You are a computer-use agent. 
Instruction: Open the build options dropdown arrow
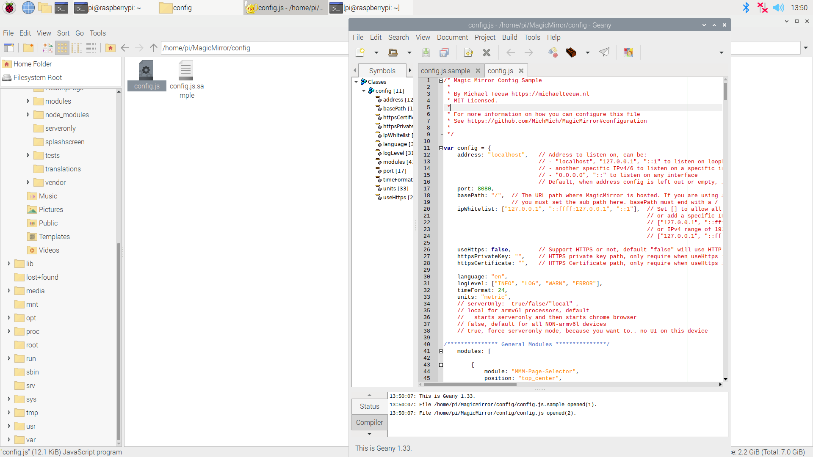click(x=588, y=52)
